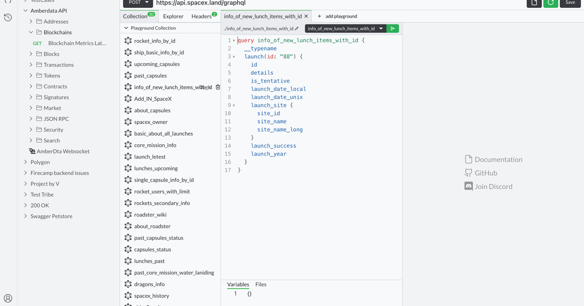The image size is (584, 306).
Task: Click the Tokens folder icon
Action: 39,76
